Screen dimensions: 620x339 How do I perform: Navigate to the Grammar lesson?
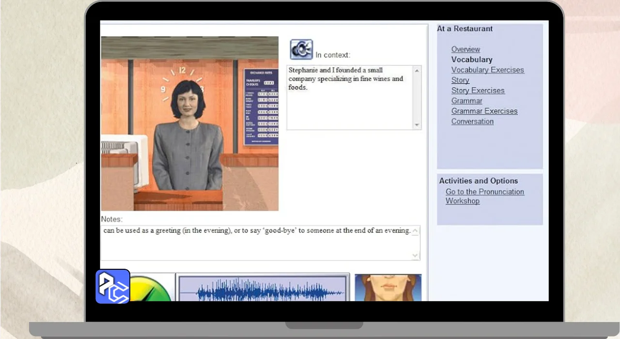click(466, 101)
